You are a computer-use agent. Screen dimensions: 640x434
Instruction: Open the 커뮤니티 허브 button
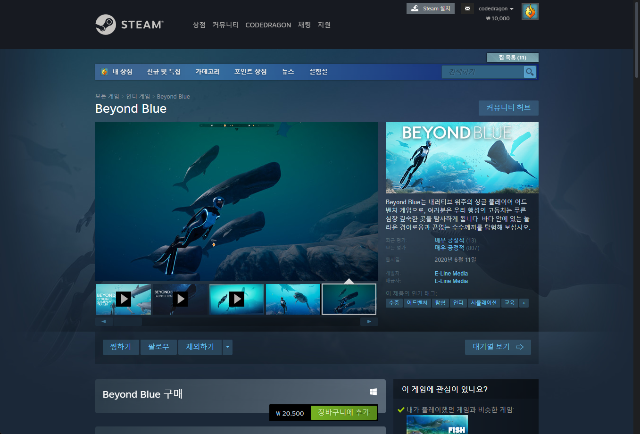pyautogui.click(x=508, y=108)
